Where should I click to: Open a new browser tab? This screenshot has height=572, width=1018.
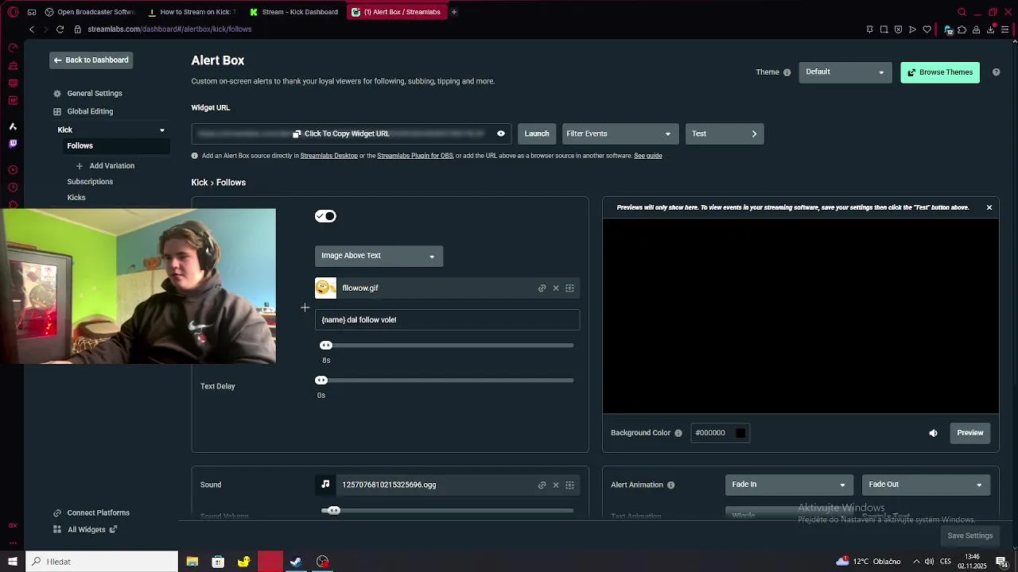(x=454, y=12)
